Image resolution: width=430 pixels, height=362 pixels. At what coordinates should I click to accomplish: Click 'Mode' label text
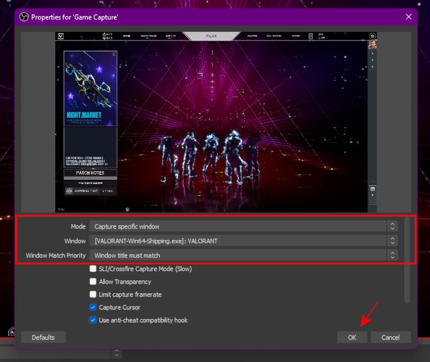click(78, 226)
